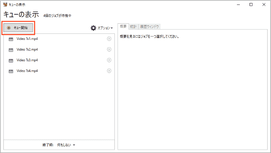Image resolution: width=271 pixels, height=153 pixels.
Task: Switch to the 概要 tab
Action: click(x=123, y=27)
